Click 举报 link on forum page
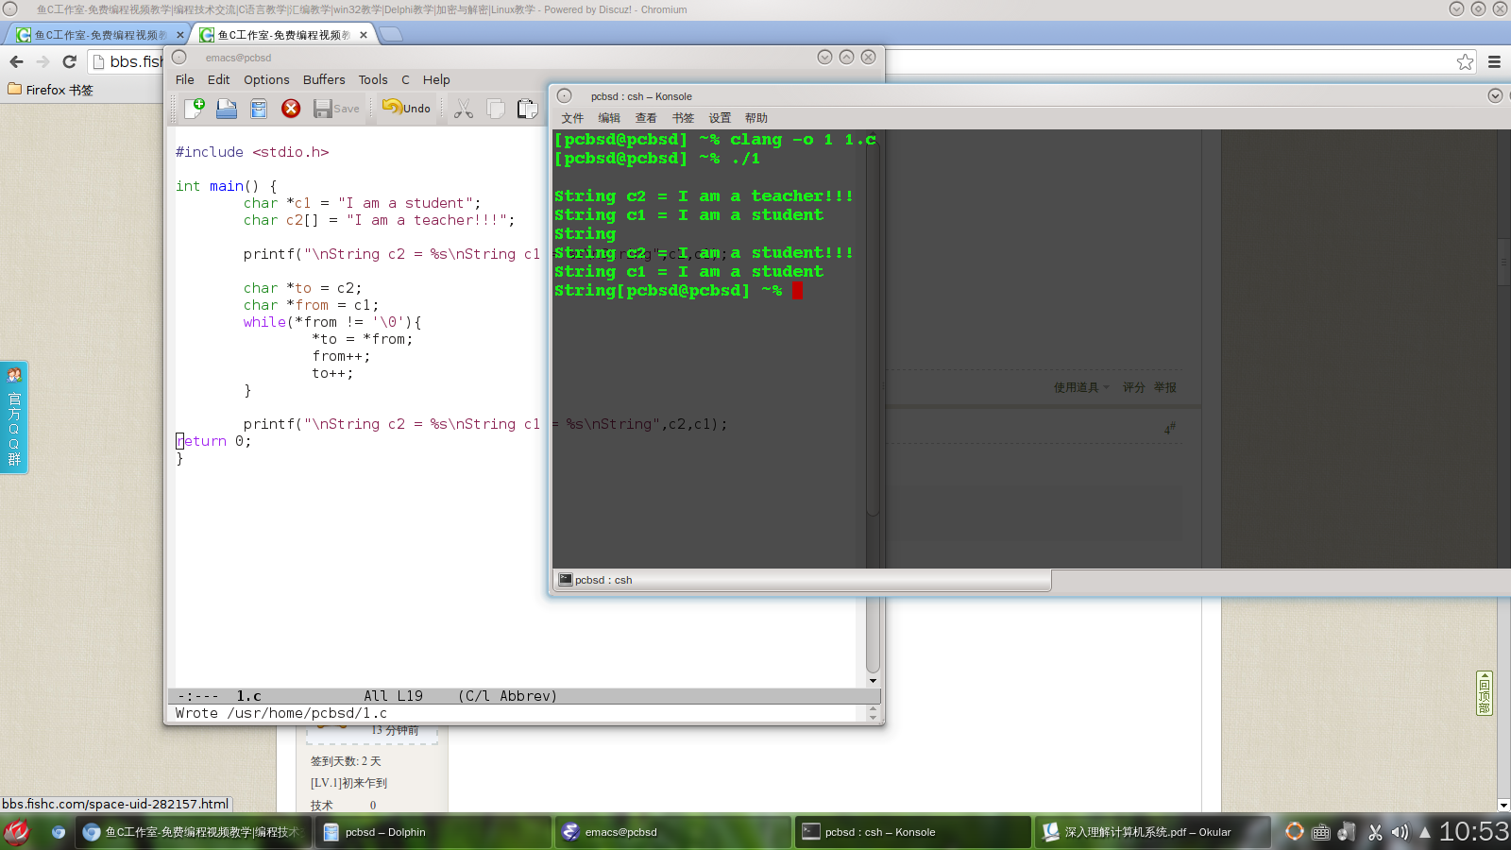 (1164, 387)
